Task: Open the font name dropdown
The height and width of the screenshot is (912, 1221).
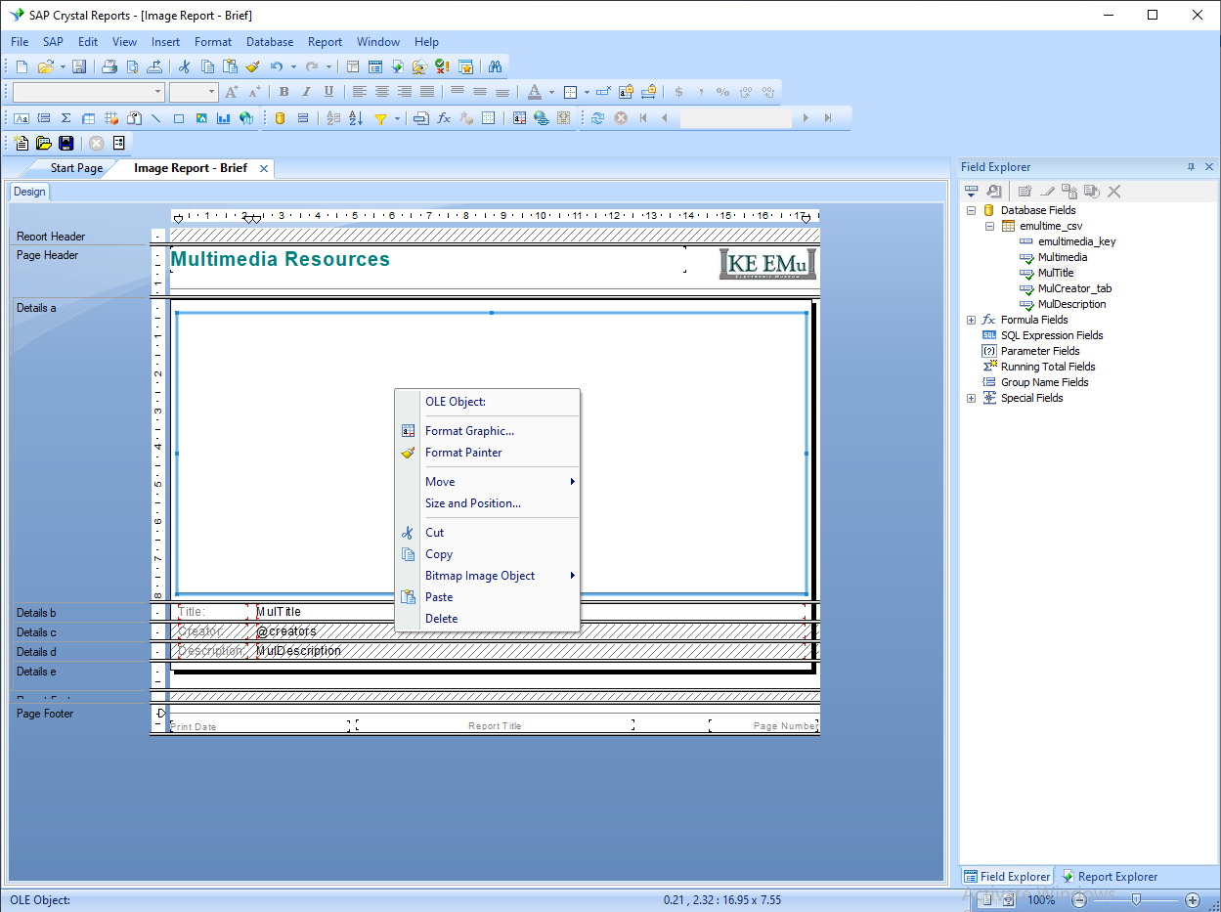Action: [157, 92]
